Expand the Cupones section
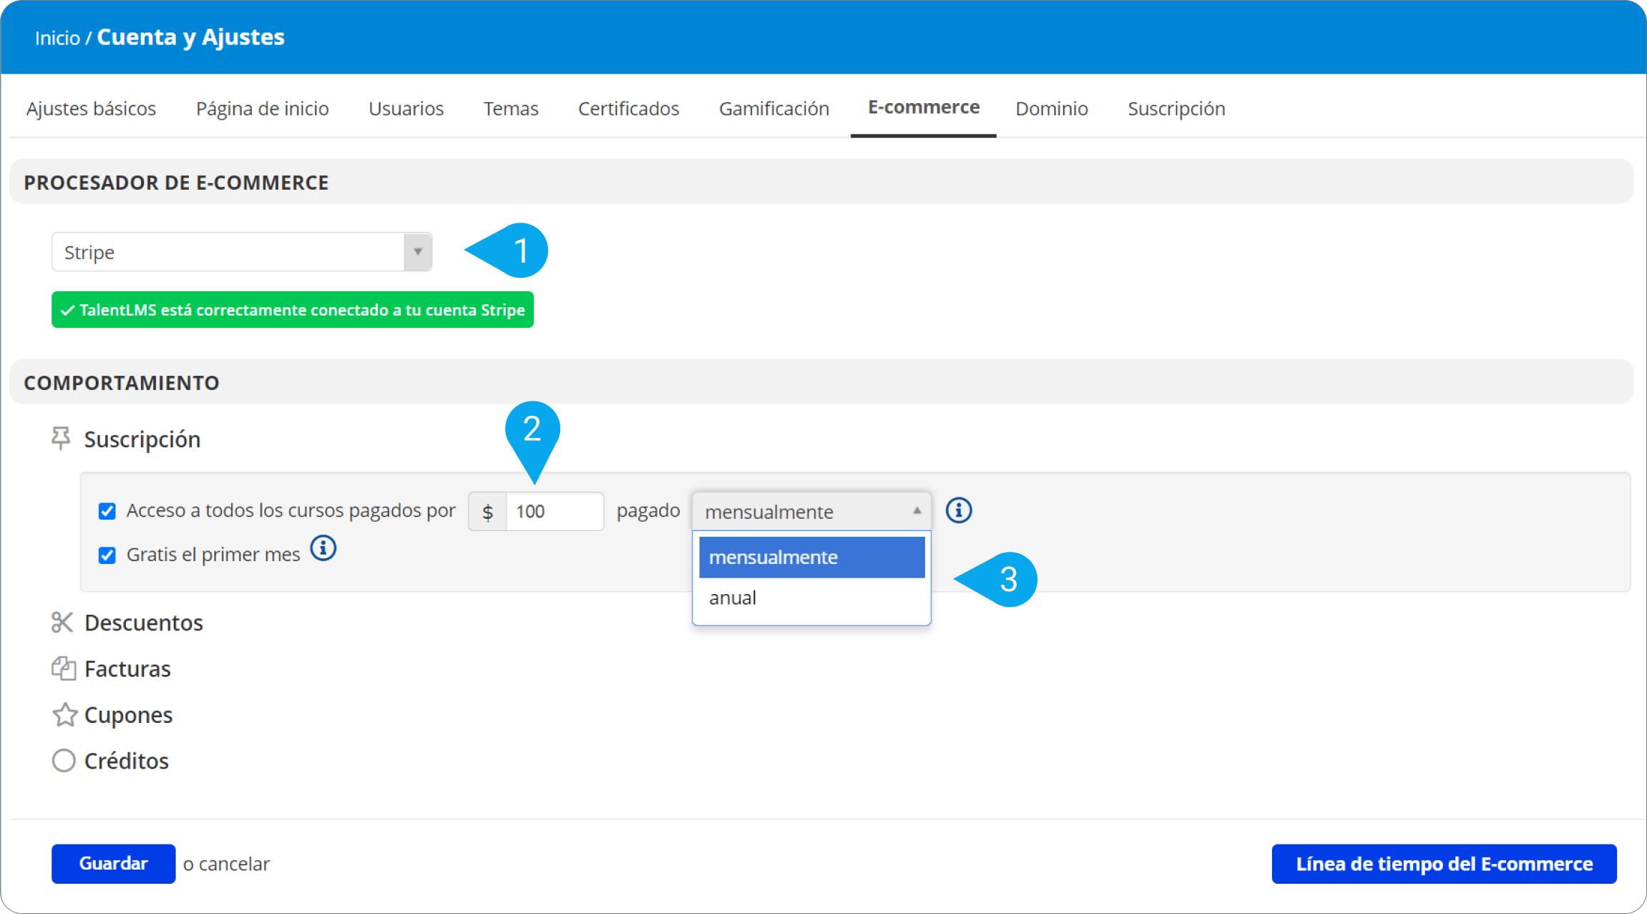 (128, 715)
